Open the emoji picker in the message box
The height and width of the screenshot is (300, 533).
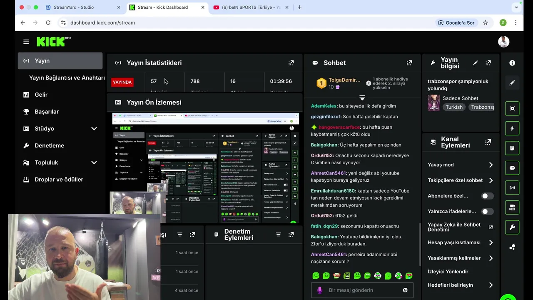coord(405,290)
